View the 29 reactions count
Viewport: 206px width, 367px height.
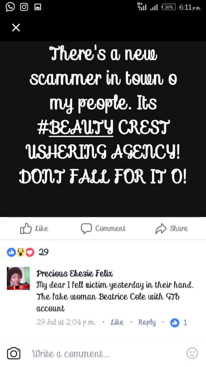tap(44, 252)
